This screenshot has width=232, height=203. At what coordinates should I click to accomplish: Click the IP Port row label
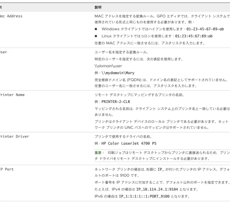tap(7, 169)
